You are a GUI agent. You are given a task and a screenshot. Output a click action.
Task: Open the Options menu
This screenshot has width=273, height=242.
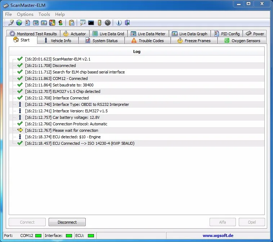tap(25, 14)
